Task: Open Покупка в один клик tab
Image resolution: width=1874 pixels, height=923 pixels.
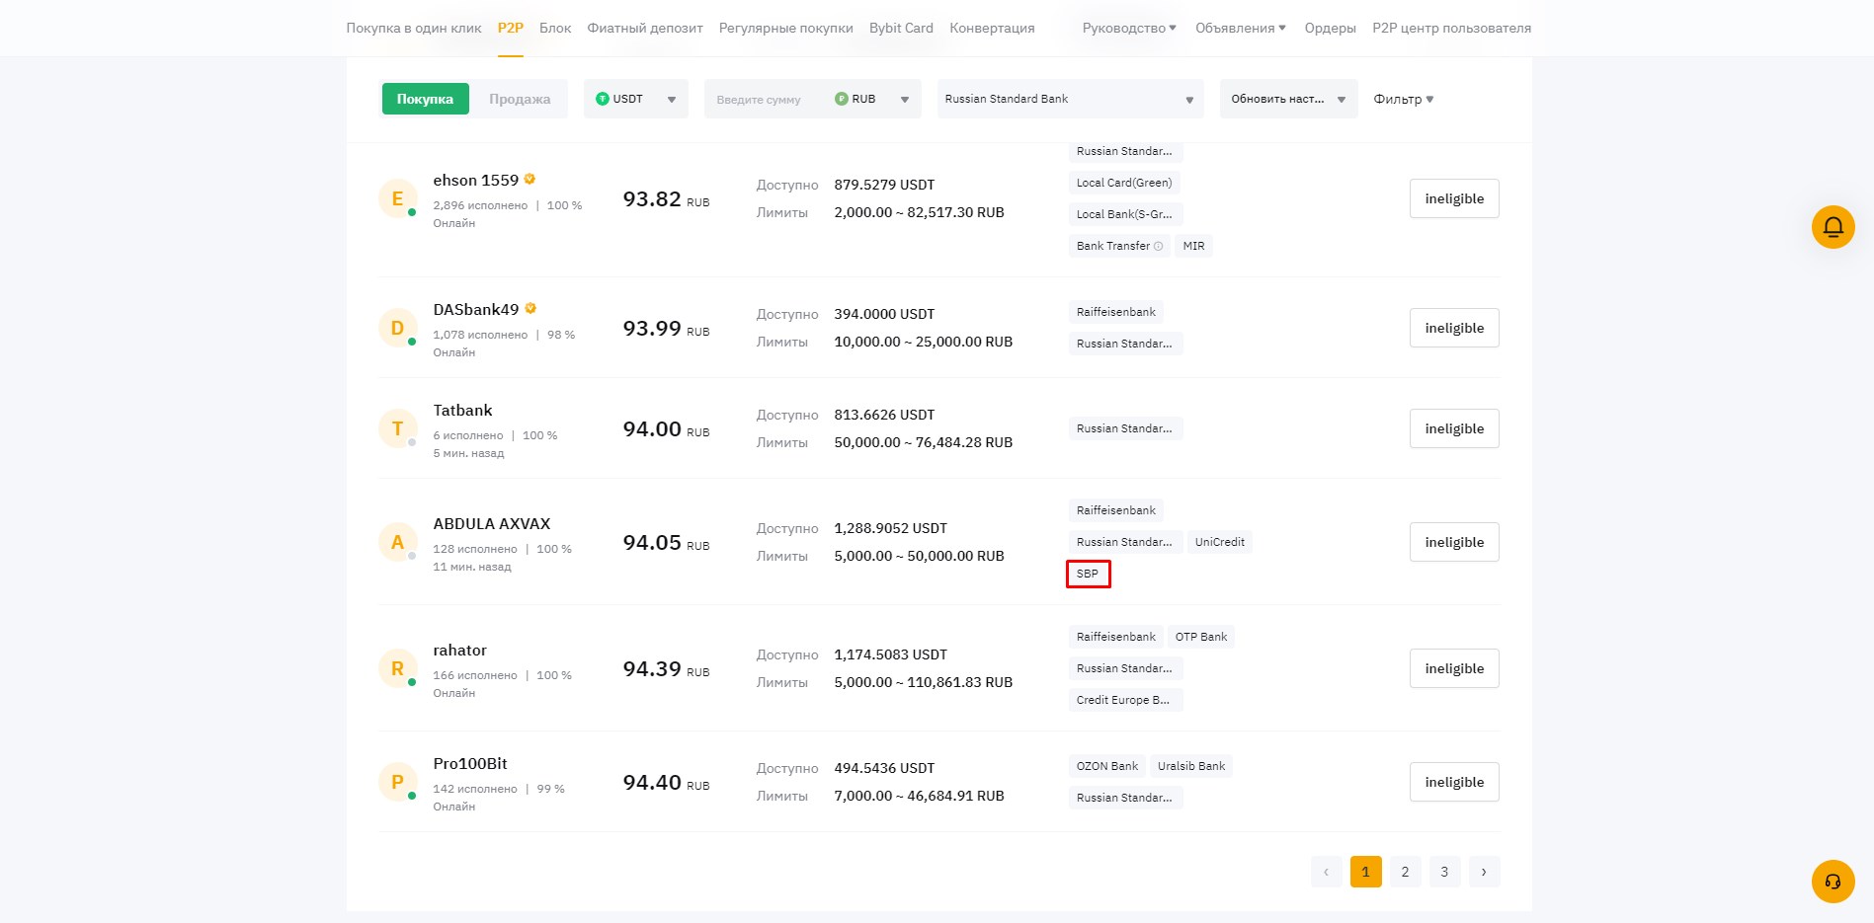Action: [x=414, y=28]
